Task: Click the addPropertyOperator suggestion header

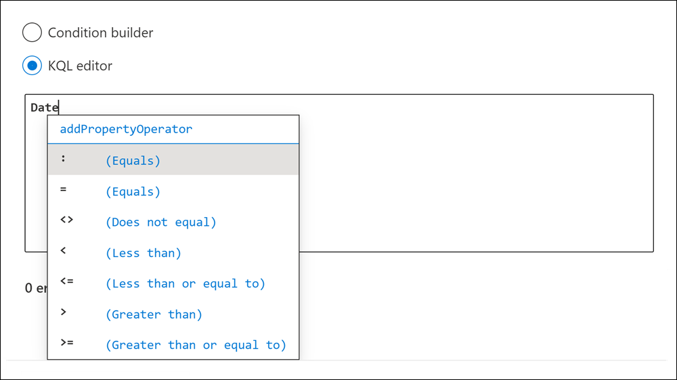Action: pyautogui.click(x=126, y=129)
